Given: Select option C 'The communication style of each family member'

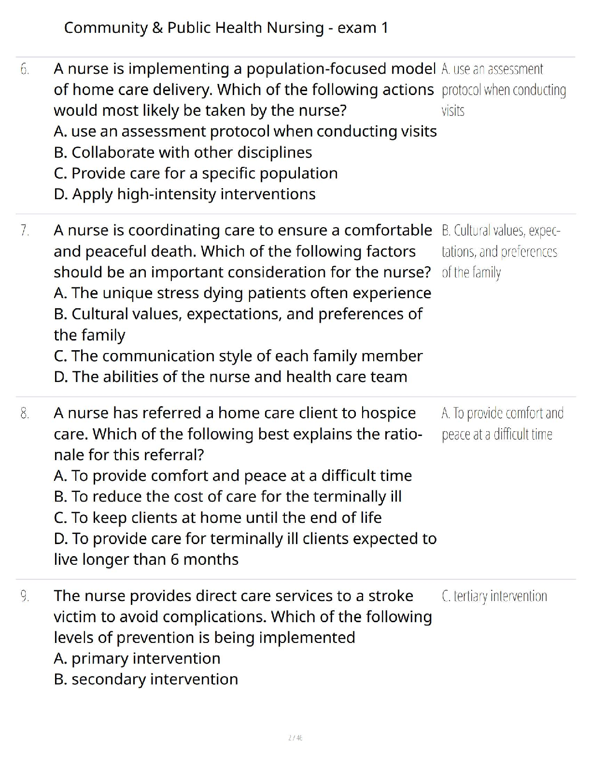Looking at the screenshot, I should coord(238,356).
